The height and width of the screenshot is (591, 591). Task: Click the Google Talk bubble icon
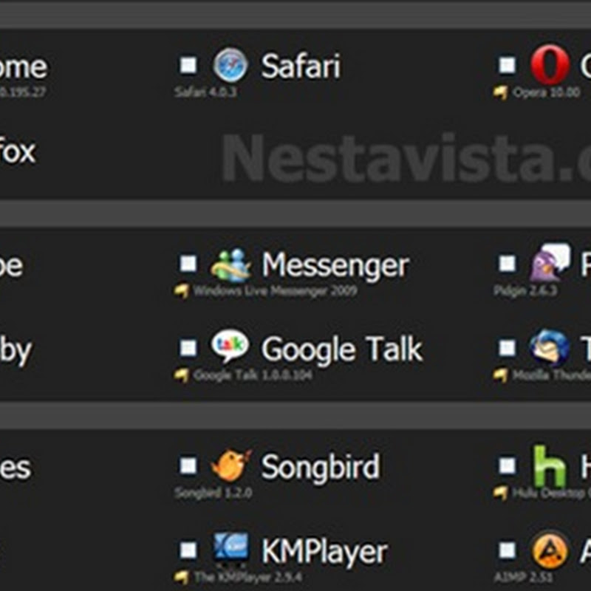(x=230, y=347)
